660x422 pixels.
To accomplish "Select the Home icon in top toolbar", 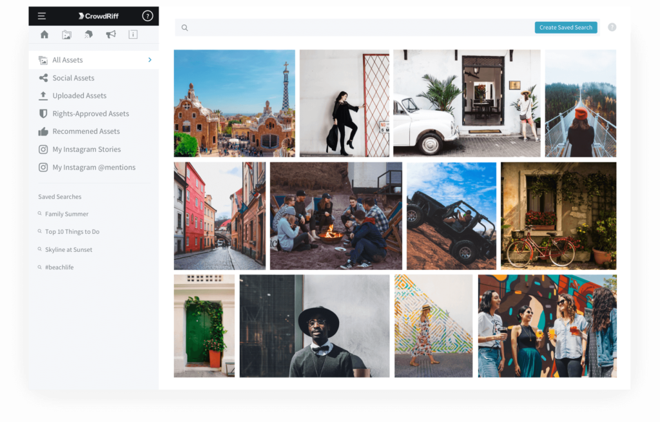I will (44, 35).
